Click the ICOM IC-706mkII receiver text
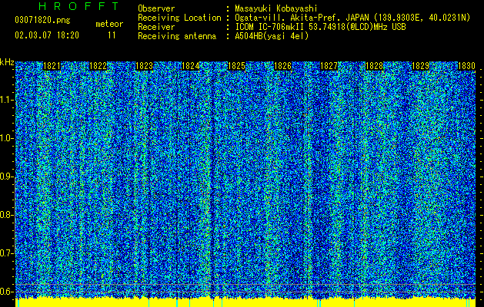The image size is (484, 307). point(320,27)
